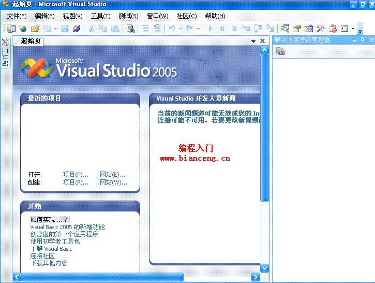Click the Command Window toolbar icon
The height and width of the screenshot is (283, 375).
pos(344,29)
